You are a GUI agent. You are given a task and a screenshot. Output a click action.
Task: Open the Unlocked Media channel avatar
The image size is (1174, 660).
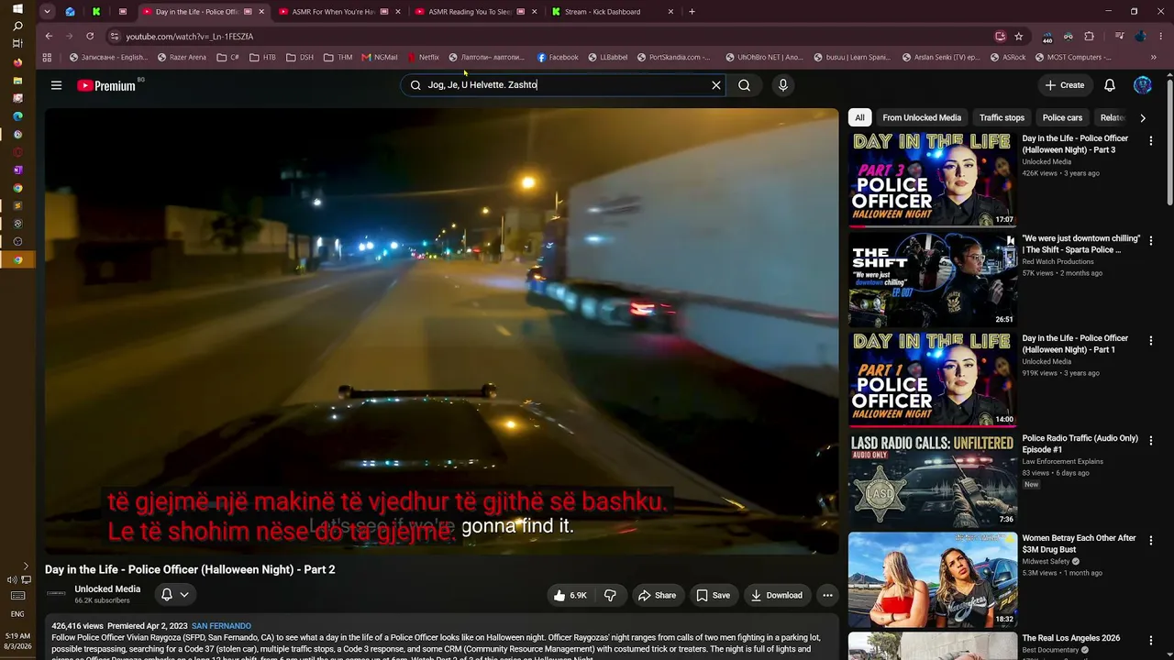point(56,594)
